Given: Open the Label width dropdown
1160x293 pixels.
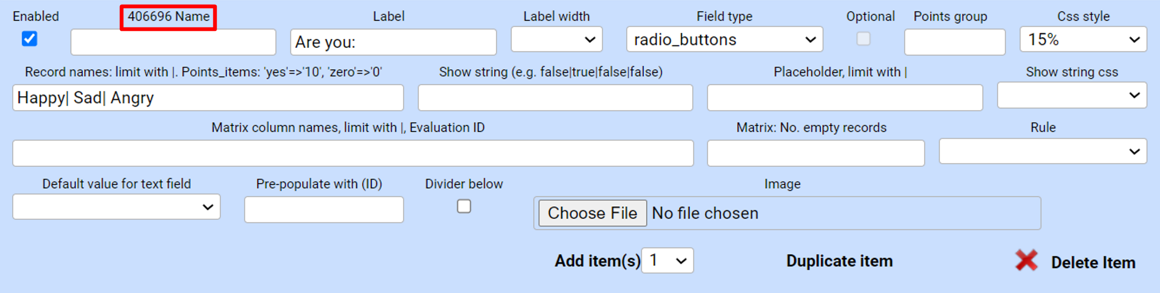Looking at the screenshot, I should [x=556, y=39].
